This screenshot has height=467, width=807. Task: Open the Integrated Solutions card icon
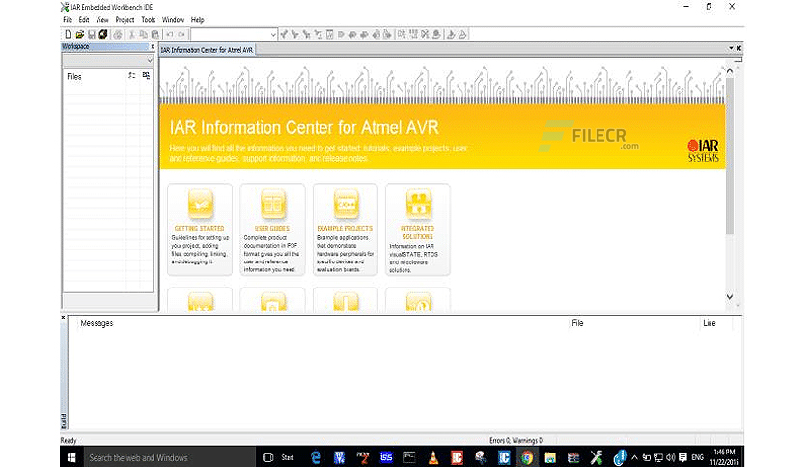click(x=418, y=205)
